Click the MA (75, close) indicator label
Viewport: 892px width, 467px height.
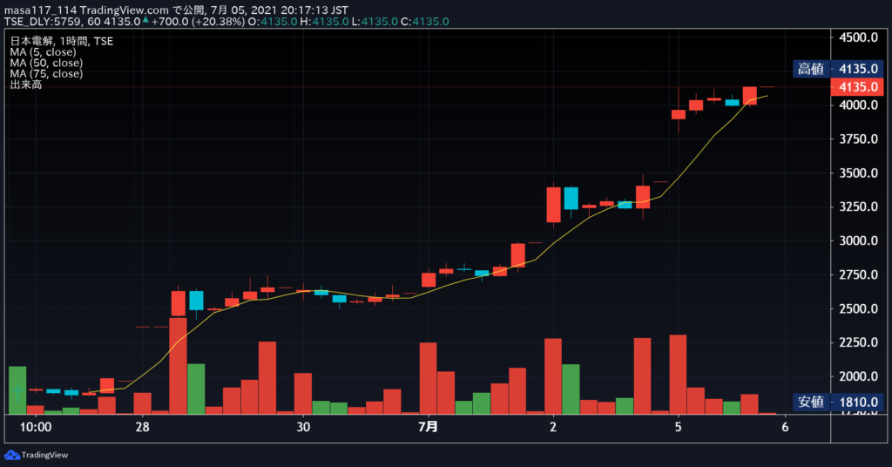(46, 73)
